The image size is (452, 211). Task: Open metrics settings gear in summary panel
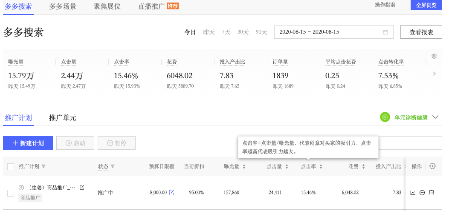434,56
